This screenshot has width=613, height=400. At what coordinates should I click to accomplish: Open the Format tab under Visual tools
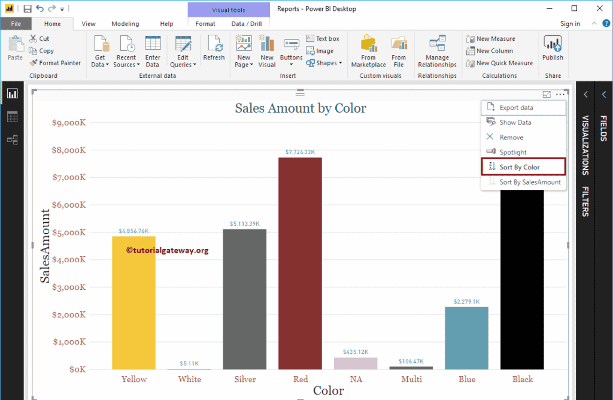click(205, 24)
